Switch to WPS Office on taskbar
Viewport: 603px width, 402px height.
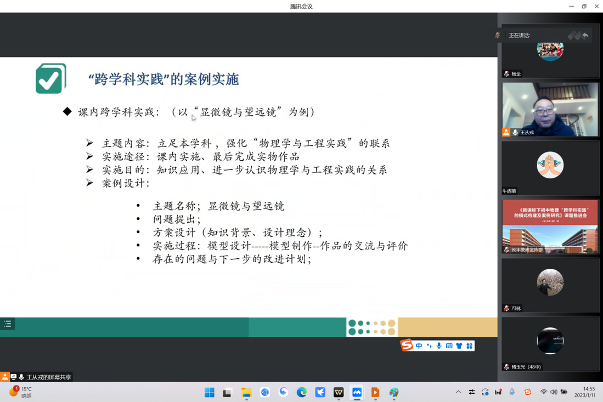pos(339,392)
